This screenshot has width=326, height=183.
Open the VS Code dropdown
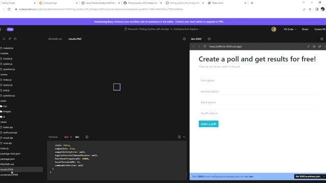click(290, 29)
